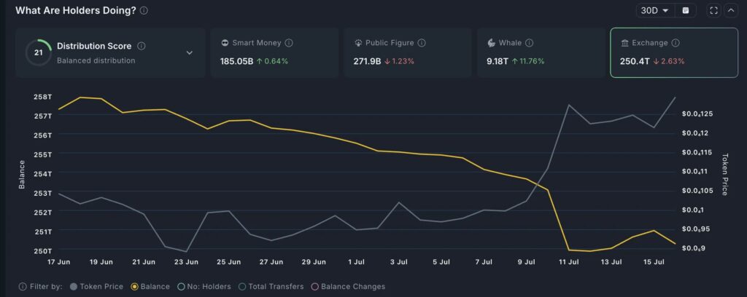
Task: Click the Distribution Score info icon
Action: tap(141, 46)
